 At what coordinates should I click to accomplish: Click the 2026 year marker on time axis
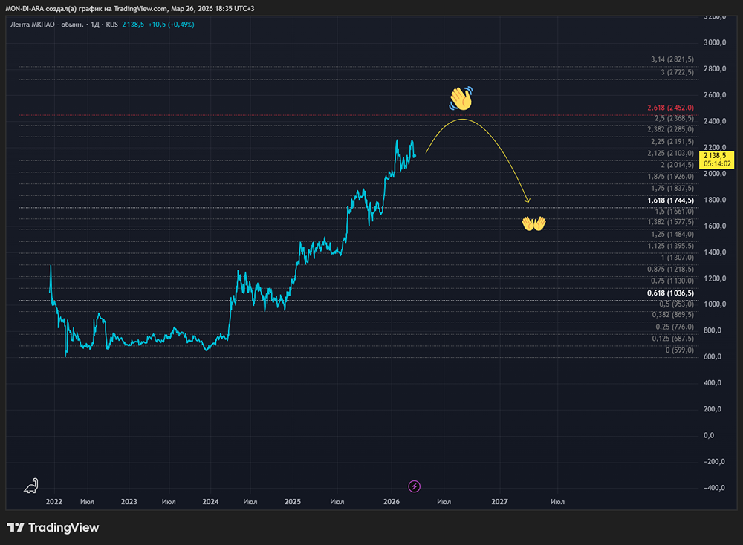tap(391, 501)
